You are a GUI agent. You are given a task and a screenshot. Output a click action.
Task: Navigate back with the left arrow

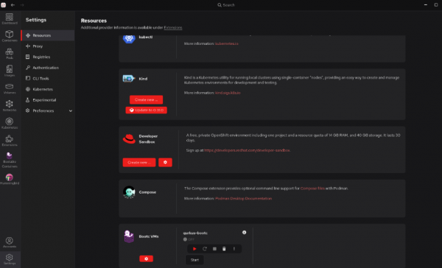click(x=13, y=5)
